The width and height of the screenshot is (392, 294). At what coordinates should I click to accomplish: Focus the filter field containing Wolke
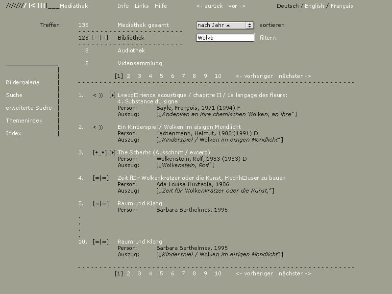point(225,38)
